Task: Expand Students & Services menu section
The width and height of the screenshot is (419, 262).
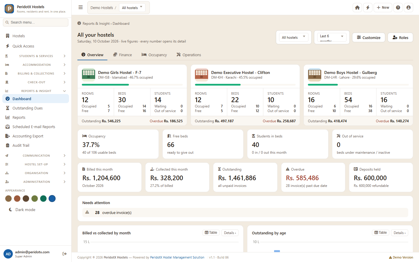Action: pos(35,56)
